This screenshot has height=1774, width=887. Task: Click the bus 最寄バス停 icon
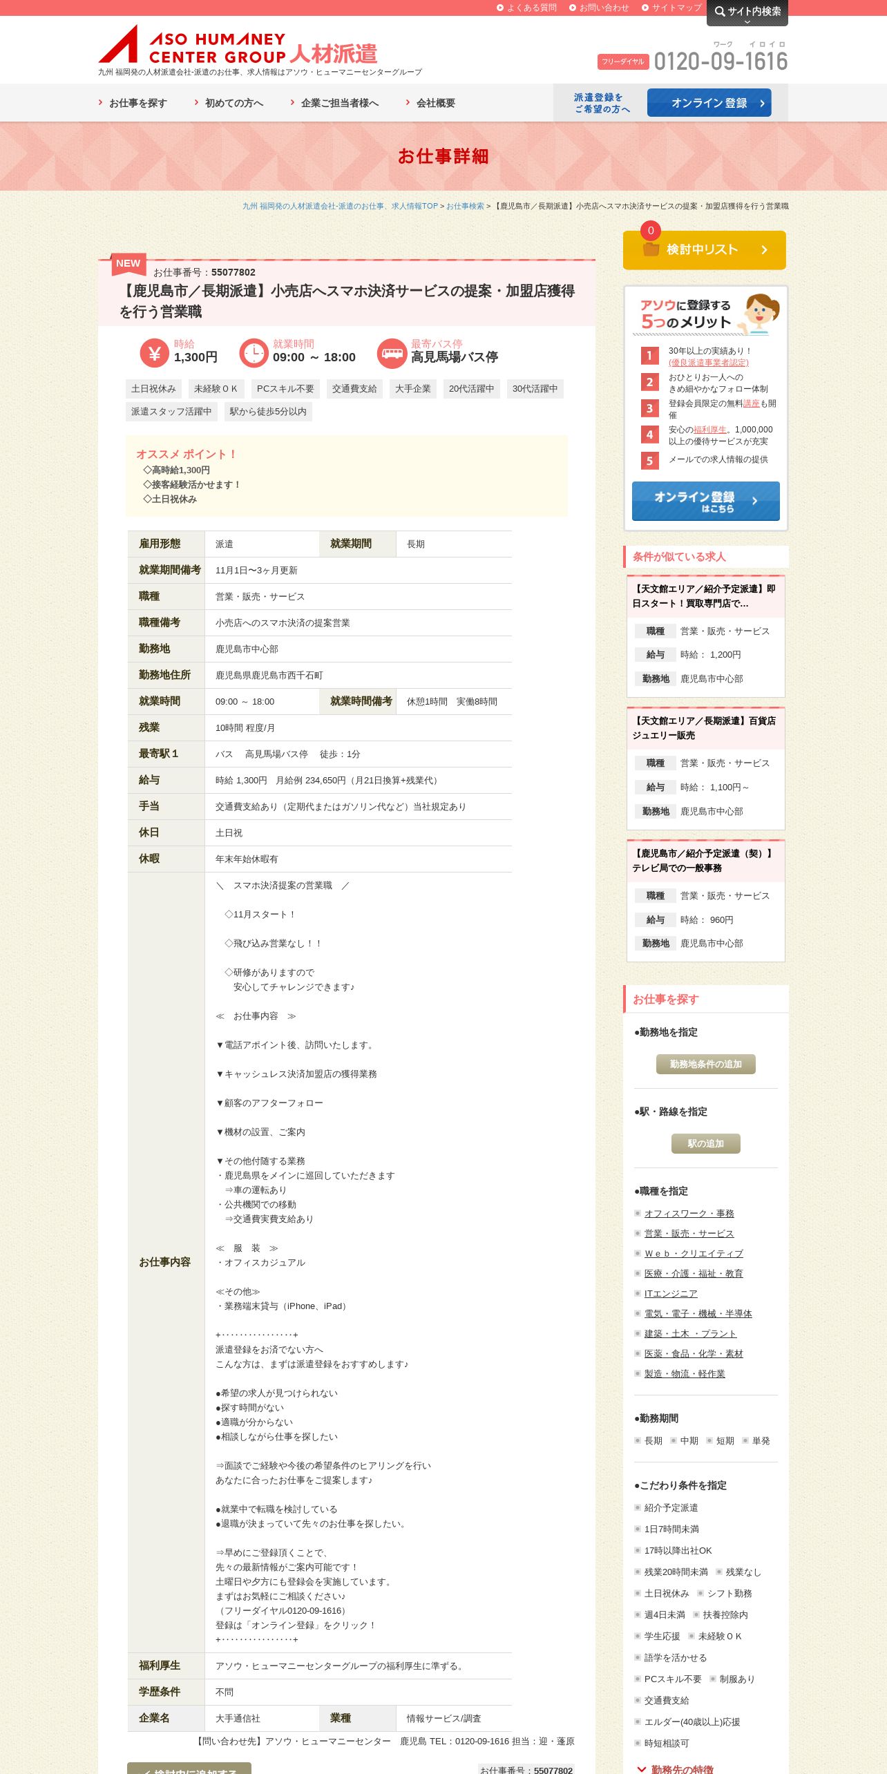tap(392, 353)
